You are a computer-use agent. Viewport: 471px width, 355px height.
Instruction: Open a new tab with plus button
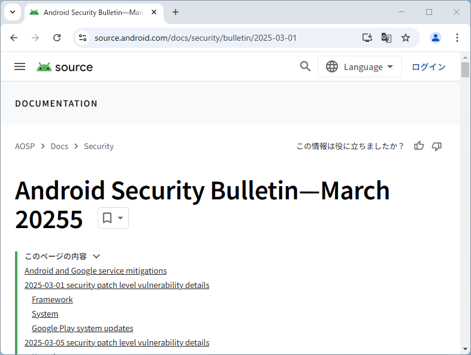point(176,12)
